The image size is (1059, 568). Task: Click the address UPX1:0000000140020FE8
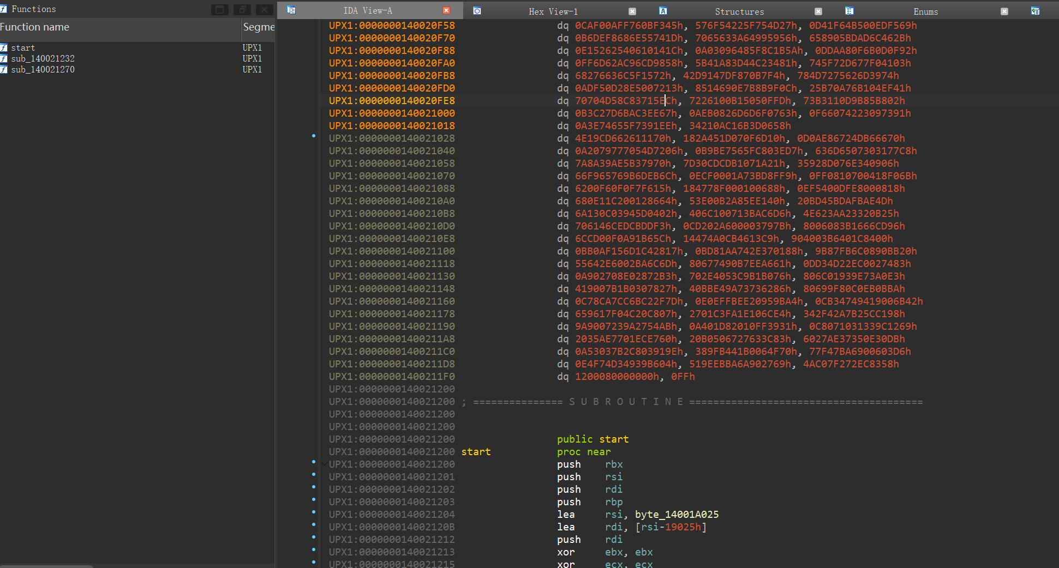pyautogui.click(x=392, y=101)
